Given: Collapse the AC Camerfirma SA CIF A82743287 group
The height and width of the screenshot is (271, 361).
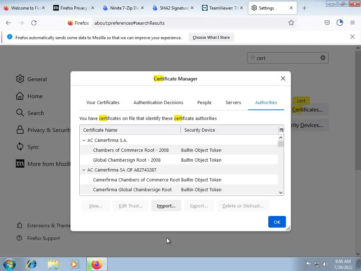Looking at the screenshot, I should pos(84,170).
